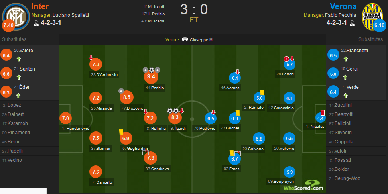This screenshot has height=194, width=388.
Task: Open Handanovic's player name label
Action: tap(76, 129)
